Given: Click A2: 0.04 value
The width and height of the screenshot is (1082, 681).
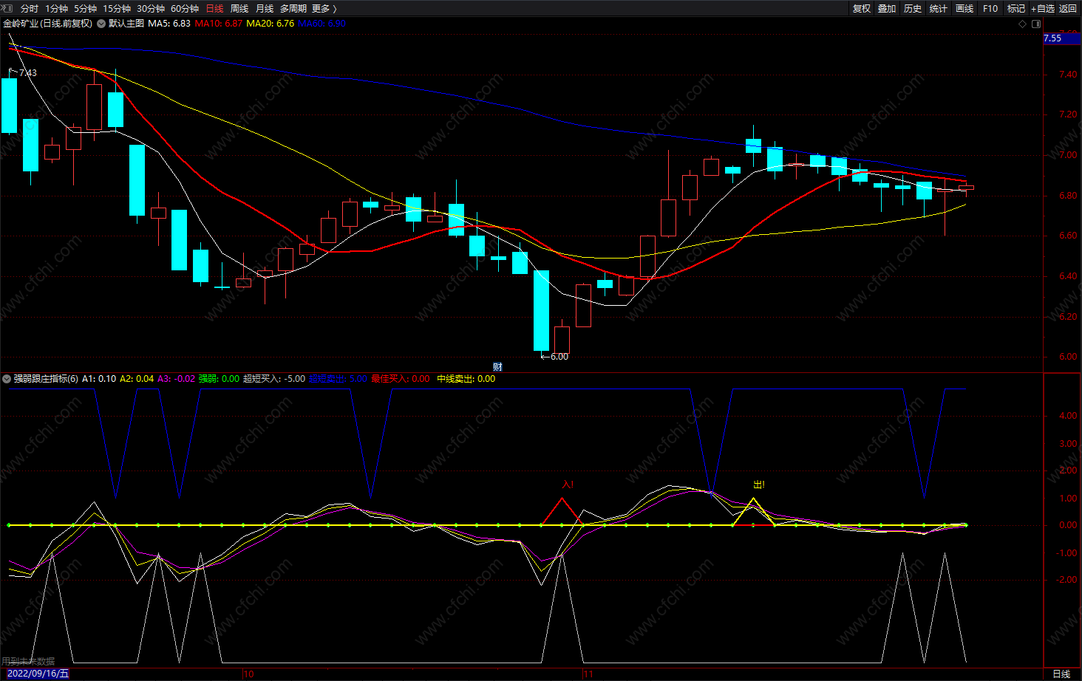Looking at the screenshot, I should pyautogui.click(x=137, y=379).
